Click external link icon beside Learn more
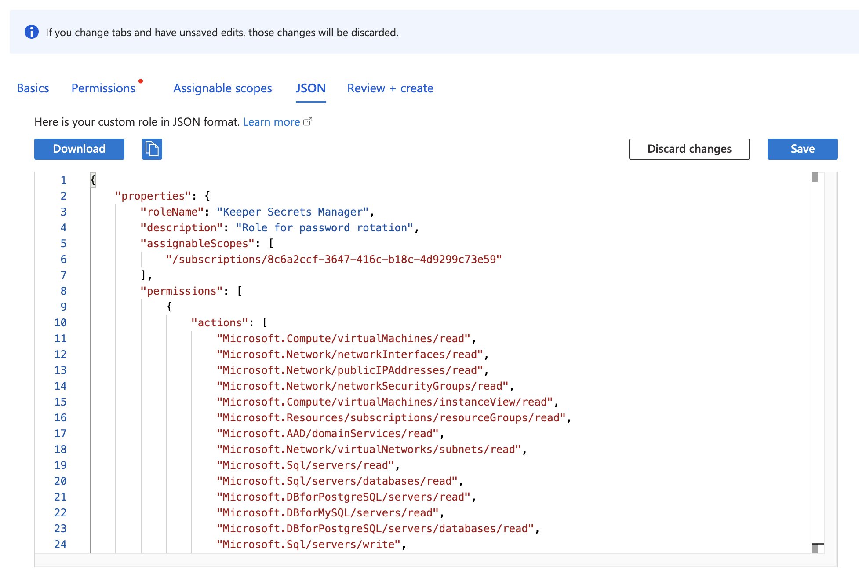This screenshot has height=585, width=859. point(308,121)
